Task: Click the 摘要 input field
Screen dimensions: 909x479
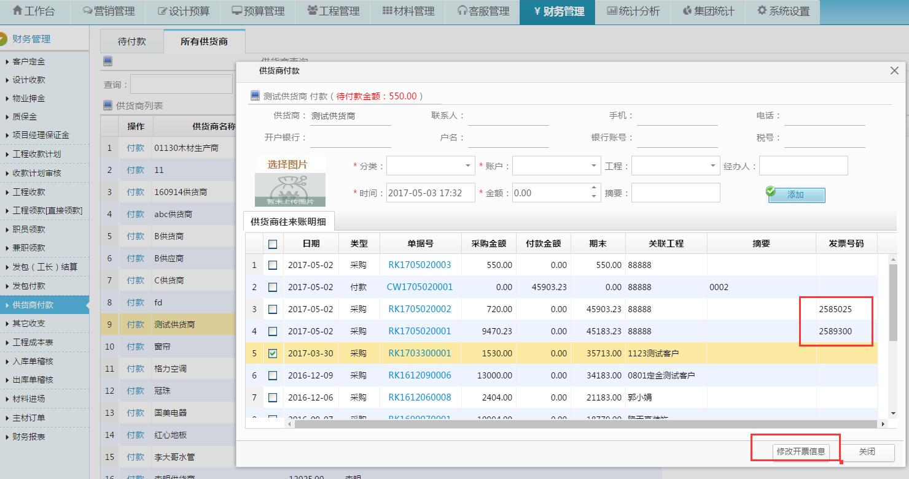Action: [675, 193]
